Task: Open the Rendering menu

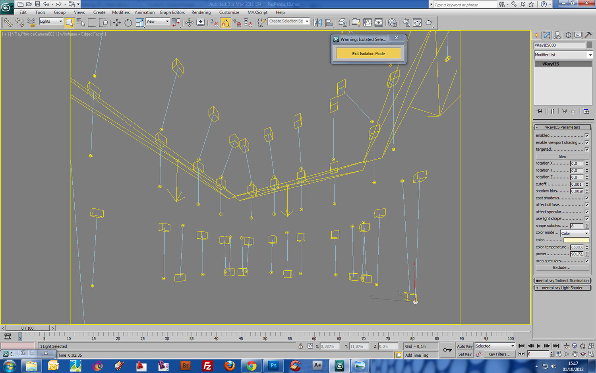Action: (201, 12)
